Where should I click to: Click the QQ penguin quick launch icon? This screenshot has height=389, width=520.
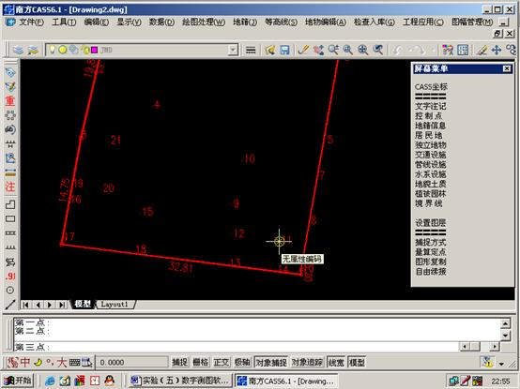[x=110, y=382]
